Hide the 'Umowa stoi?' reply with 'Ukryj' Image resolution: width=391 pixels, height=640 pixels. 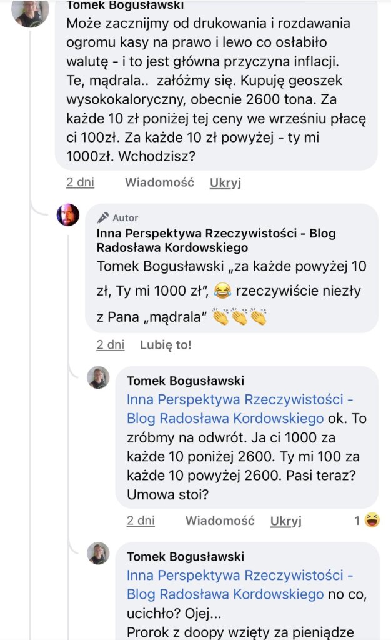[x=286, y=521]
